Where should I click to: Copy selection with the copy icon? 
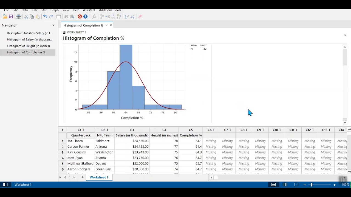pos(32,17)
